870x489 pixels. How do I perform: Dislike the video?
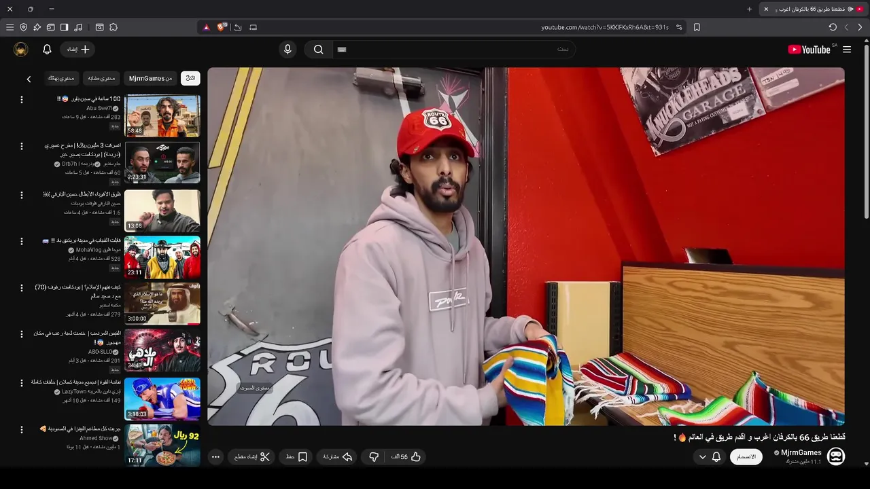tap(374, 457)
